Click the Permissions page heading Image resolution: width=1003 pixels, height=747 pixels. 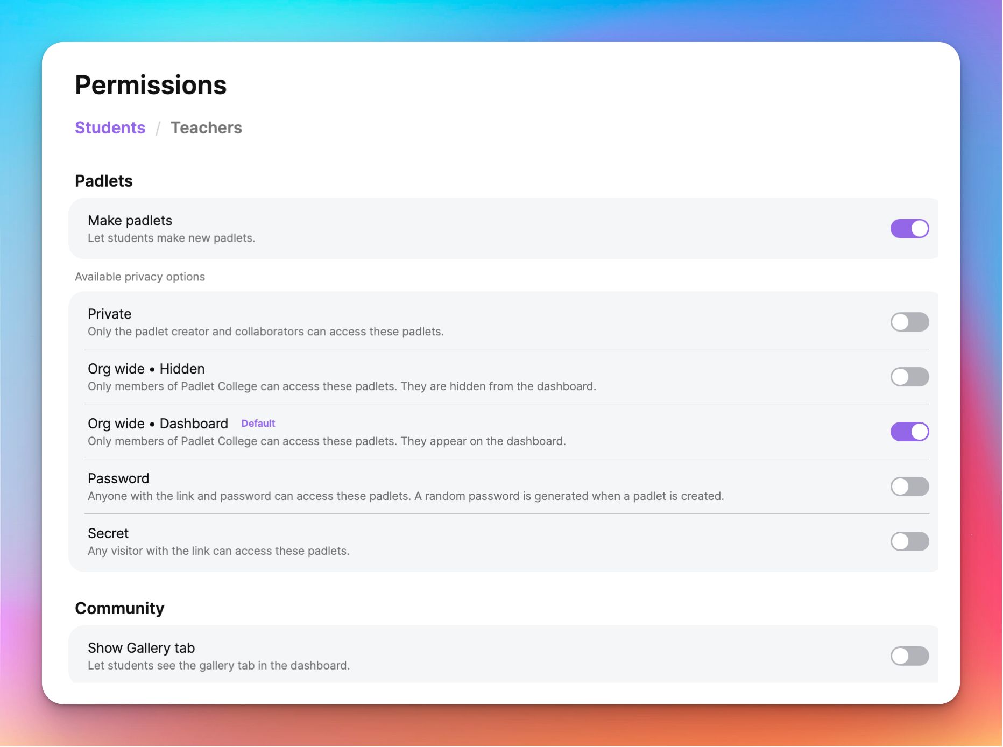click(151, 84)
